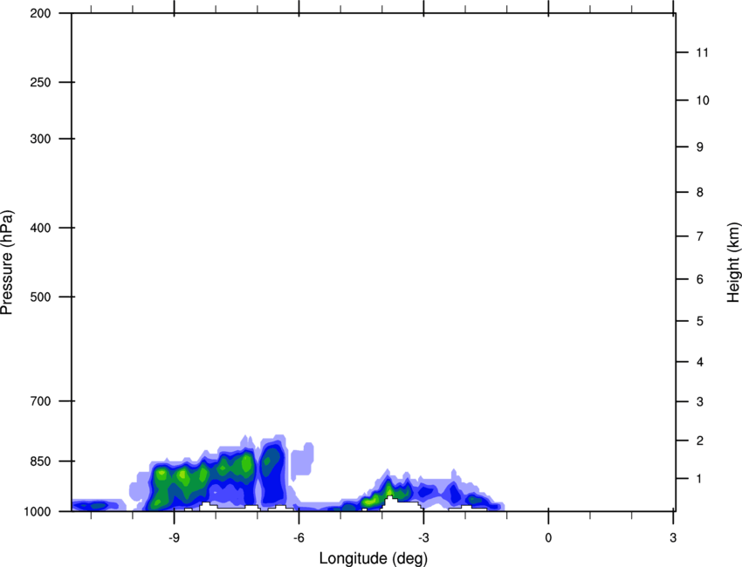Click the -9 longitude tick label
Image resolution: width=742 pixels, height=567 pixels.
tap(174, 538)
